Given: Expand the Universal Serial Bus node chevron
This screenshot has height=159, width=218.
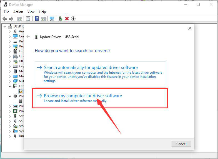Looking at the screenshot, I should [10, 136].
